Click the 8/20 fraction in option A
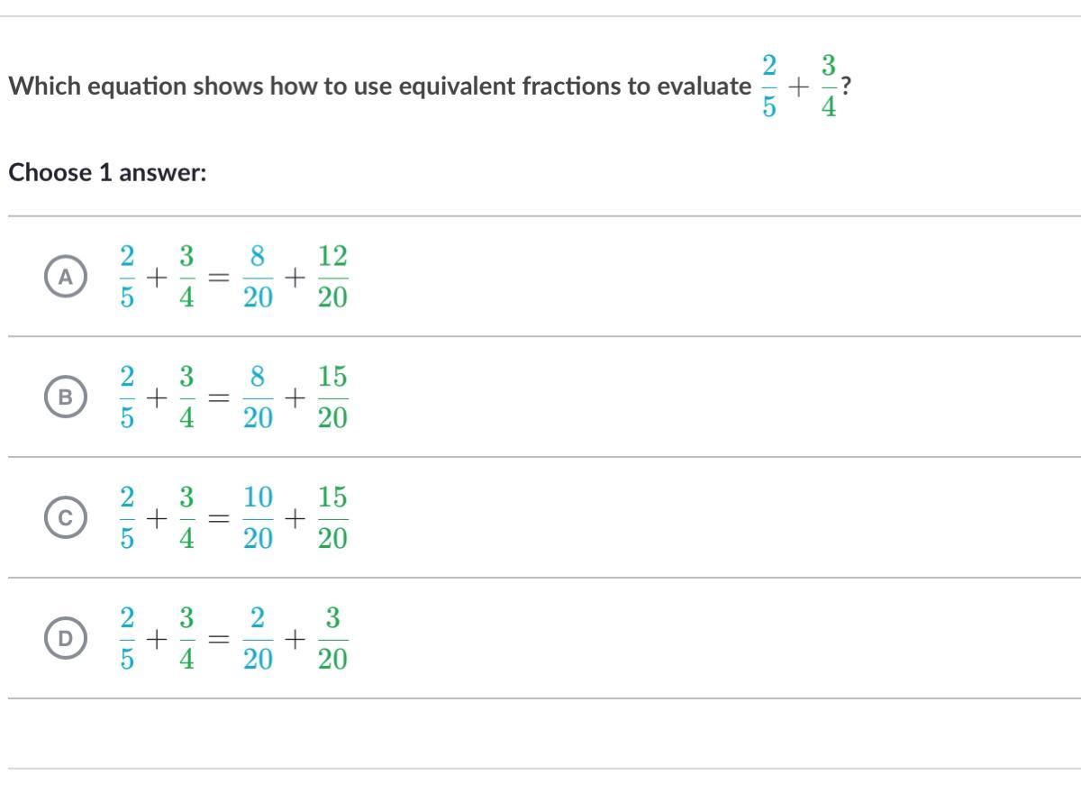Image resolution: width=1081 pixels, height=812 pixels. (x=258, y=277)
